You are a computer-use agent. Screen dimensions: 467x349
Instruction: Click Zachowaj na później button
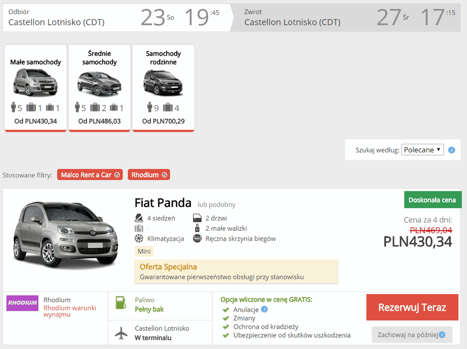[412, 334]
